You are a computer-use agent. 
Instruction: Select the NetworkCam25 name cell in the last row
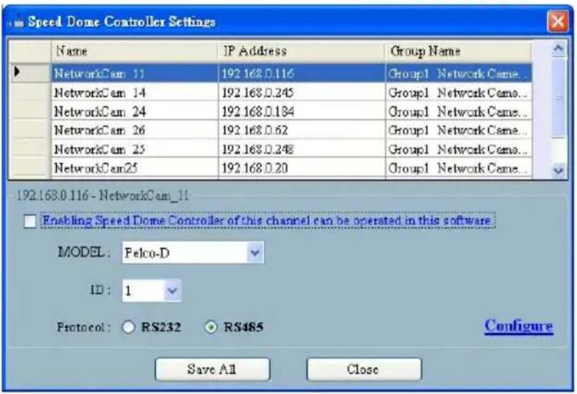[135, 169]
